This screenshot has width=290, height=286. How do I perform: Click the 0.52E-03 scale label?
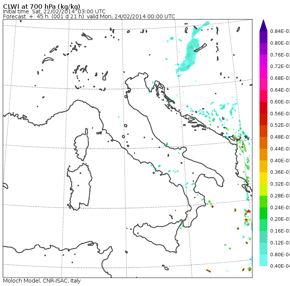coord(280,125)
